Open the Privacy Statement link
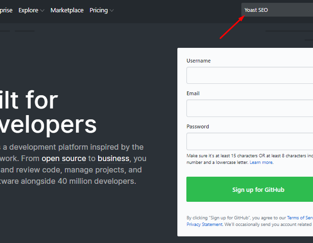This screenshot has height=243, width=313. (204, 225)
